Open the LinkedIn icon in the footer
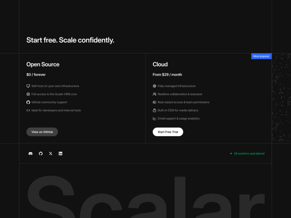Image resolution: width=291 pixels, height=218 pixels. 60,153
